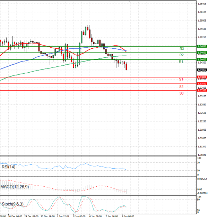The image size is (208, 219).
Task: Click the Stoch(9,6,3) indicator label
Action: [x=11, y=204]
